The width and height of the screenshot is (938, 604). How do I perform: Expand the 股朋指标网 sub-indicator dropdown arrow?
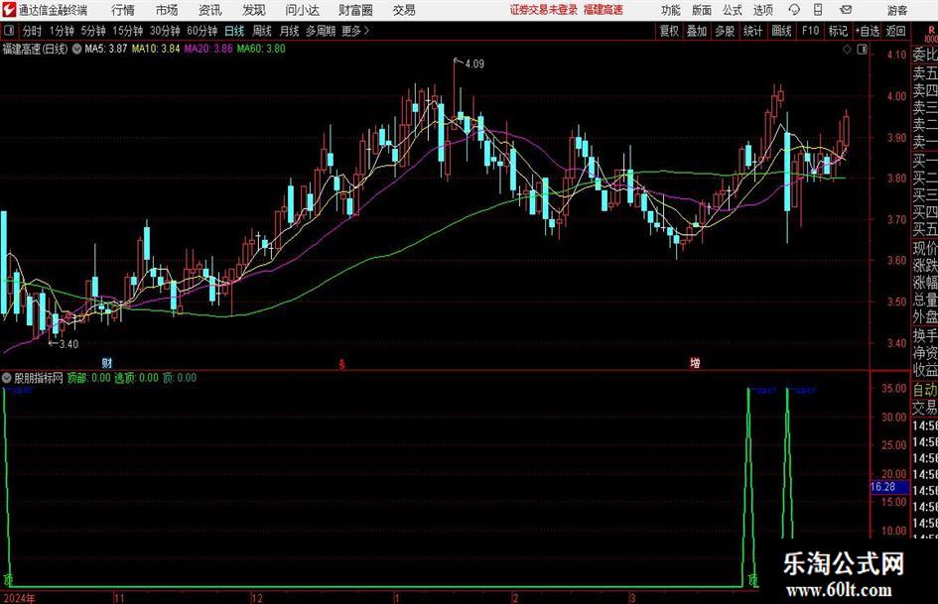point(7,378)
